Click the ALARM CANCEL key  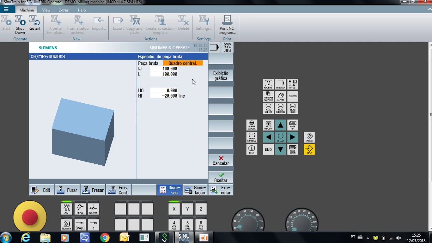(x=252, y=125)
